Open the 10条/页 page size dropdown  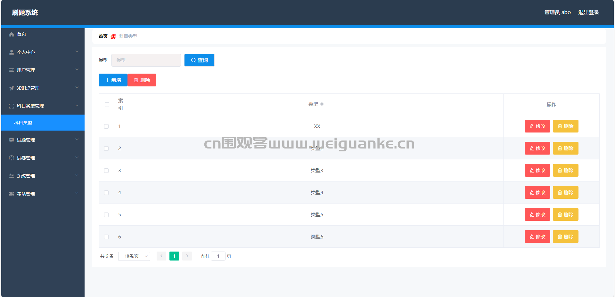pos(134,256)
